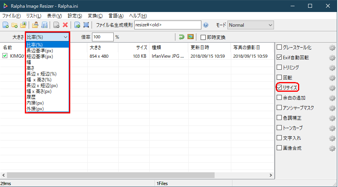Toggle リサイズ checkbox
This screenshot has height=187, width=338.
click(279, 87)
